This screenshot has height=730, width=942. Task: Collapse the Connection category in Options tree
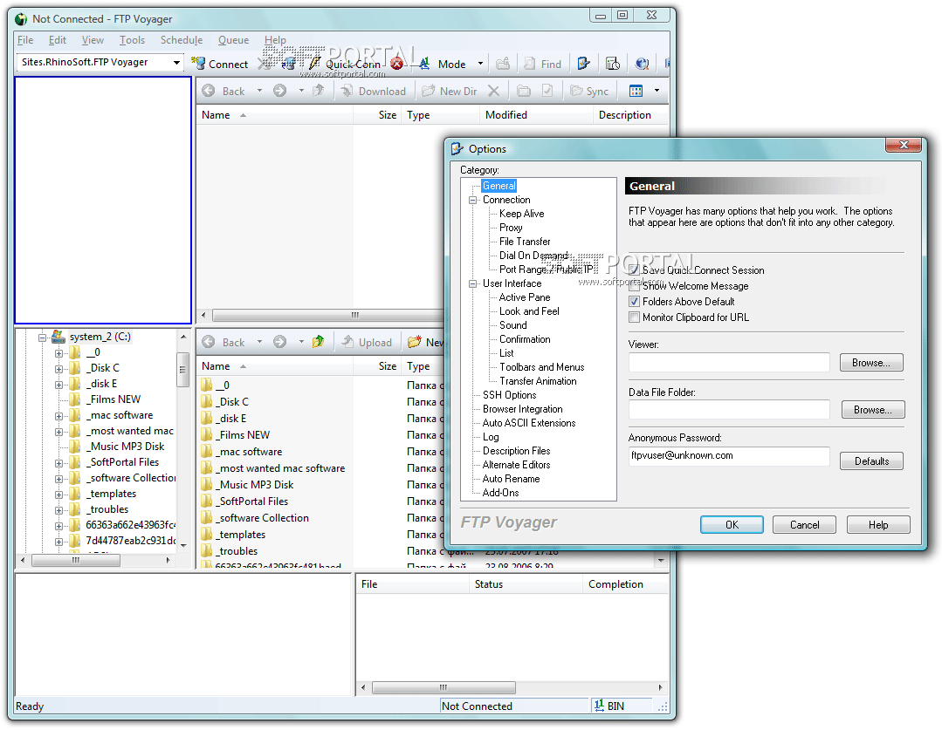click(473, 200)
